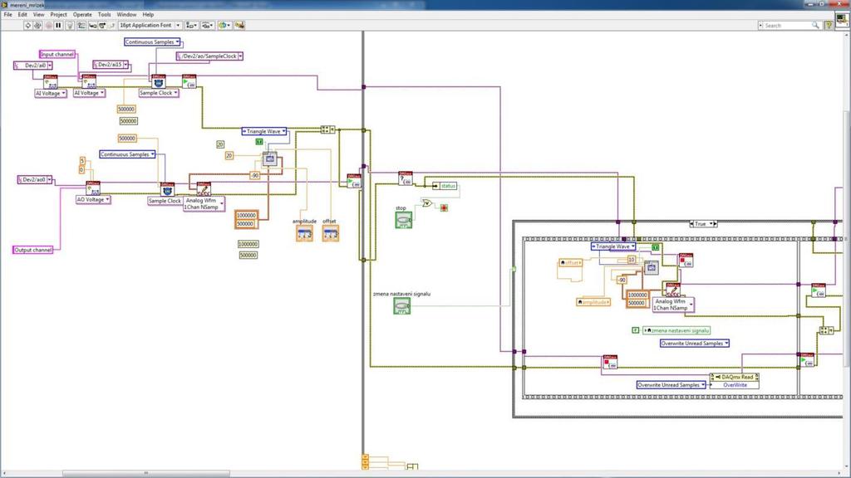Image resolution: width=851 pixels, height=478 pixels.
Task: Click the DAQmx Read property node header
Action: [x=735, y=377]
